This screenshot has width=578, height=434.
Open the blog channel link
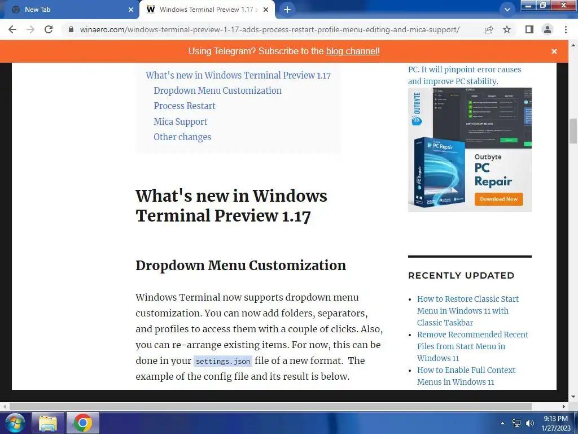coord(353,51)
